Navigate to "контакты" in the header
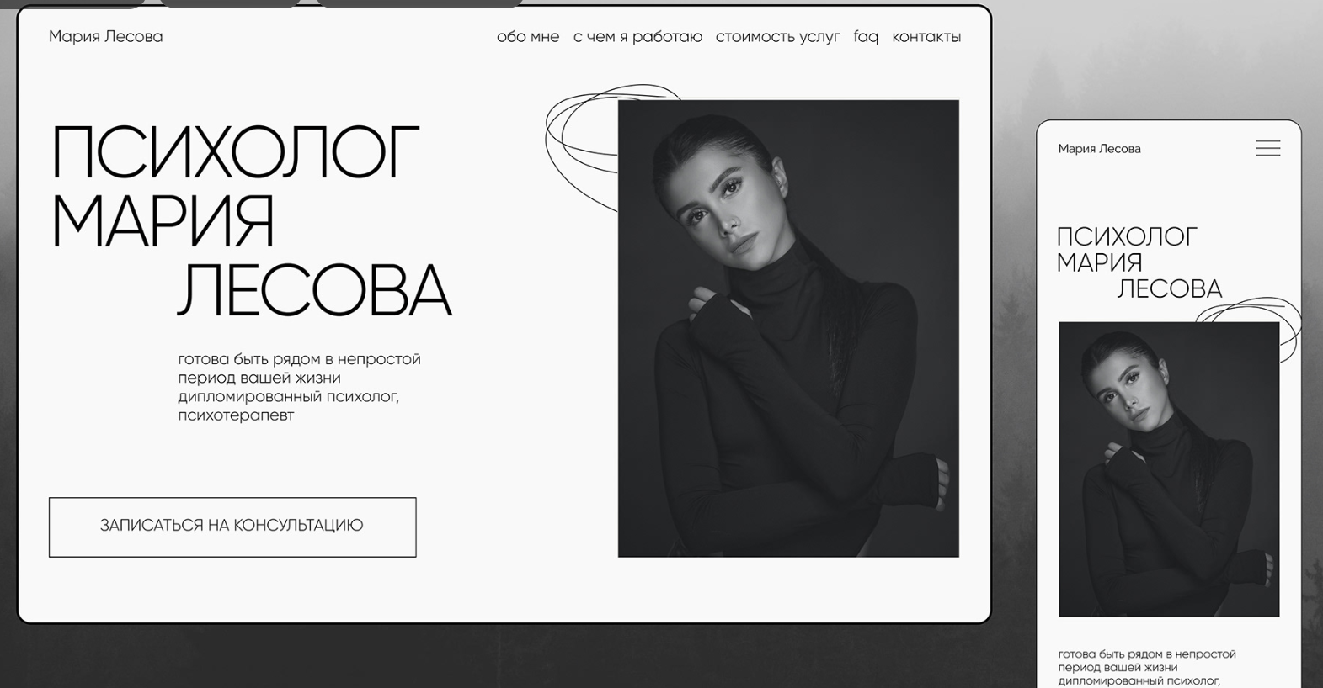 926,36
